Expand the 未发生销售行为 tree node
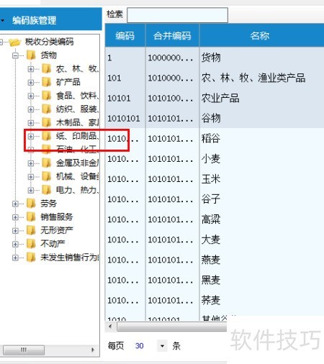This screenshot has width=324, height=364. [15, 258]
